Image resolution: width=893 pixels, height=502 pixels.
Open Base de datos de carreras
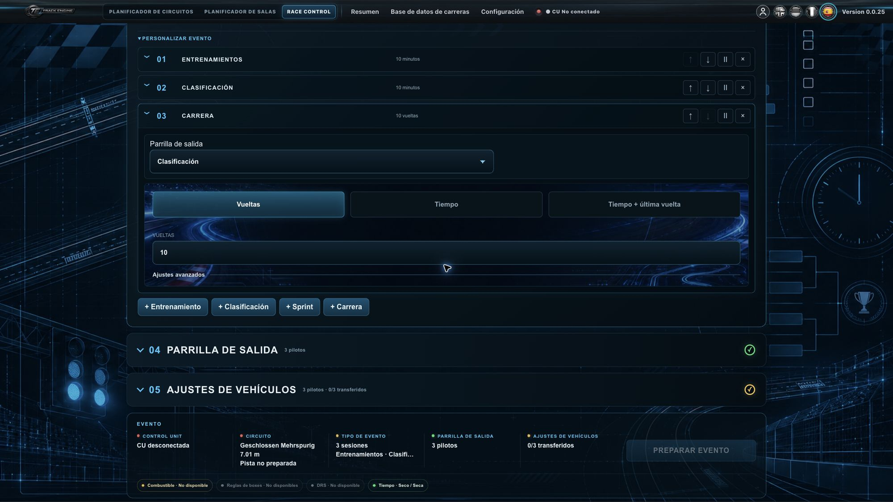click(x=430, y=12)
